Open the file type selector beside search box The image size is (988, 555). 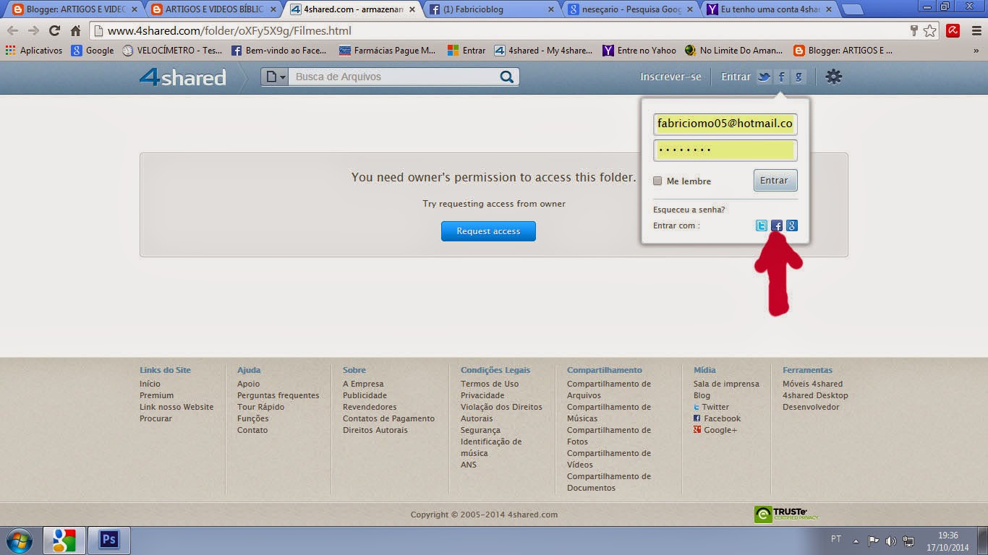[x=275, y=77]
